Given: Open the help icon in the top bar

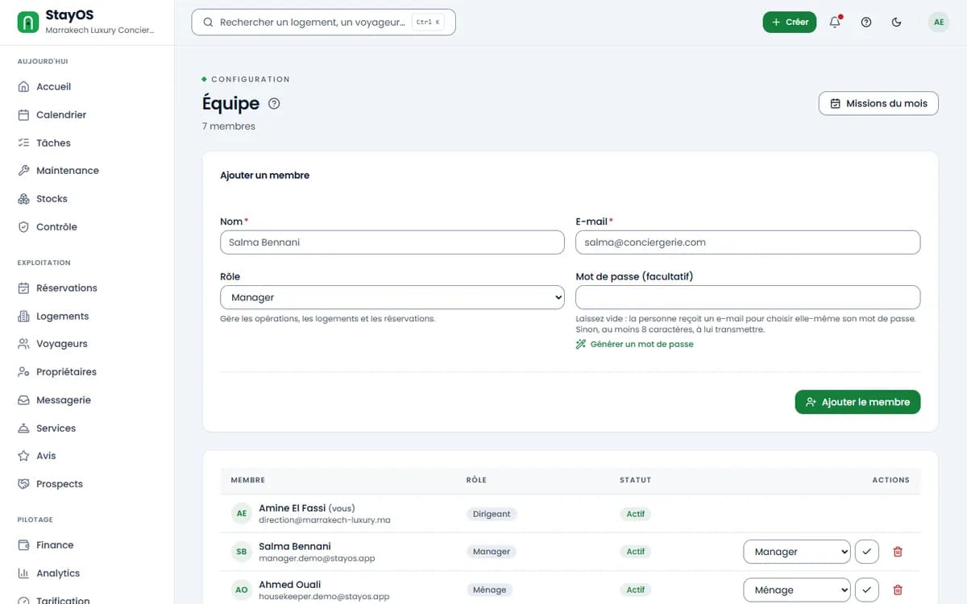Looking at the screenshot, I should tap(866, 23).
